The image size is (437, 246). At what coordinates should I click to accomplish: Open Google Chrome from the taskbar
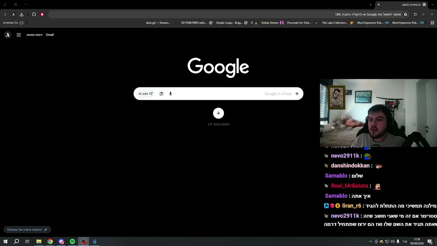50,242
